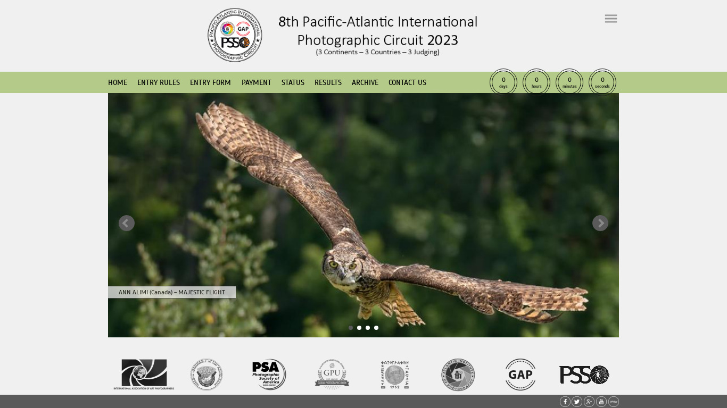Click the Google Plus icon
Image resolution: width=727 pixels, height=408 pixels.
(x=589, y=402)
